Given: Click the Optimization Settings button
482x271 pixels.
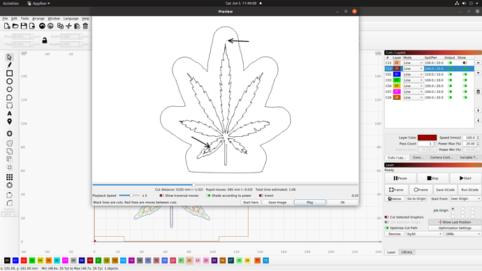Looking at the screenshot, I should (455, 228).
